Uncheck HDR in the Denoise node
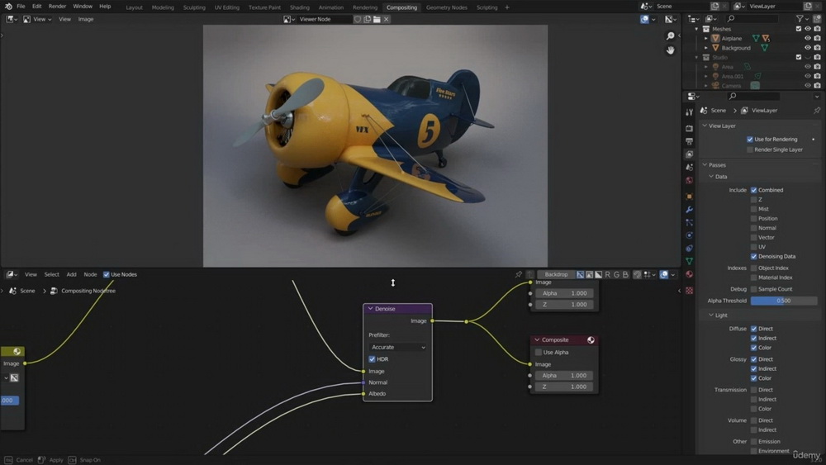The image size is (826, 465). (x=372, y=359)
